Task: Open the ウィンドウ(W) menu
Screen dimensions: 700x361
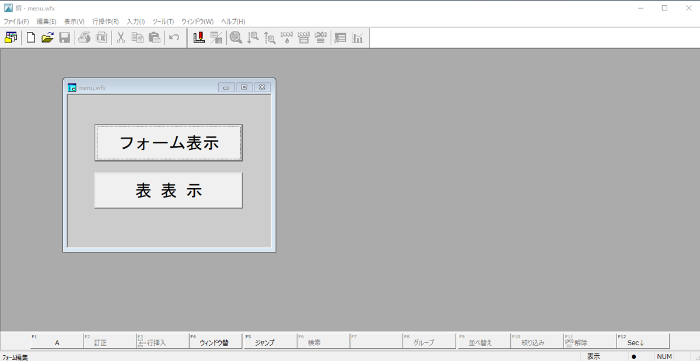Action: (x=197, y=22)
